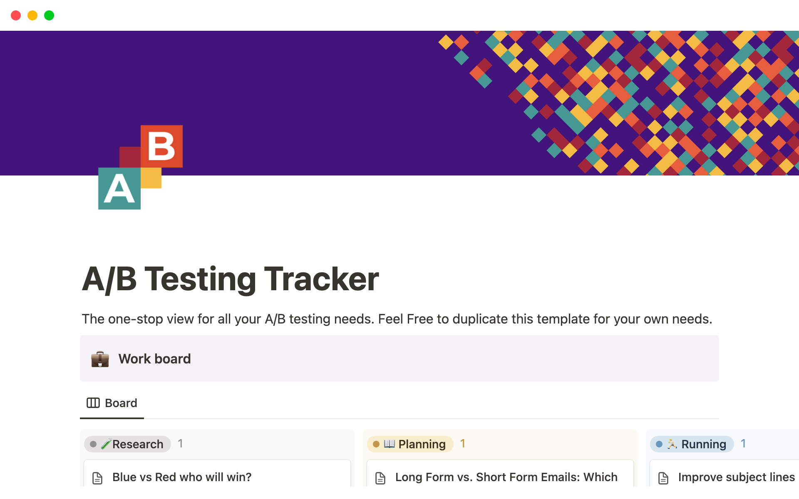
Task: Select the Research status group label
Action: click(137, 444)
